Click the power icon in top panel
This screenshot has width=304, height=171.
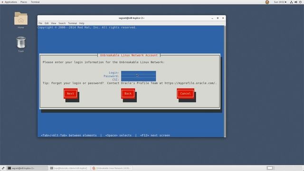300,2
